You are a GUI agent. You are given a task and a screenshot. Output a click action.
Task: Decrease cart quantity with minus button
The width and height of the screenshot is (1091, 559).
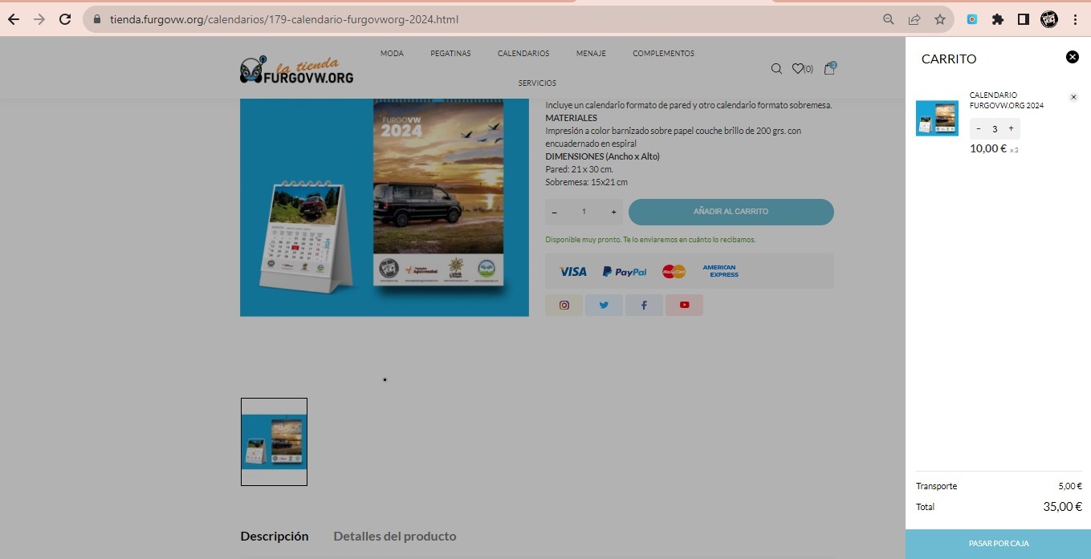pyautogui.click(x=979, y=128)
